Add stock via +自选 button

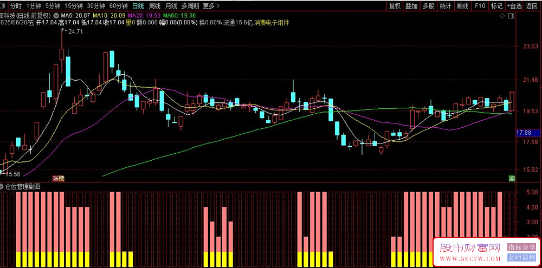point(515,6)
